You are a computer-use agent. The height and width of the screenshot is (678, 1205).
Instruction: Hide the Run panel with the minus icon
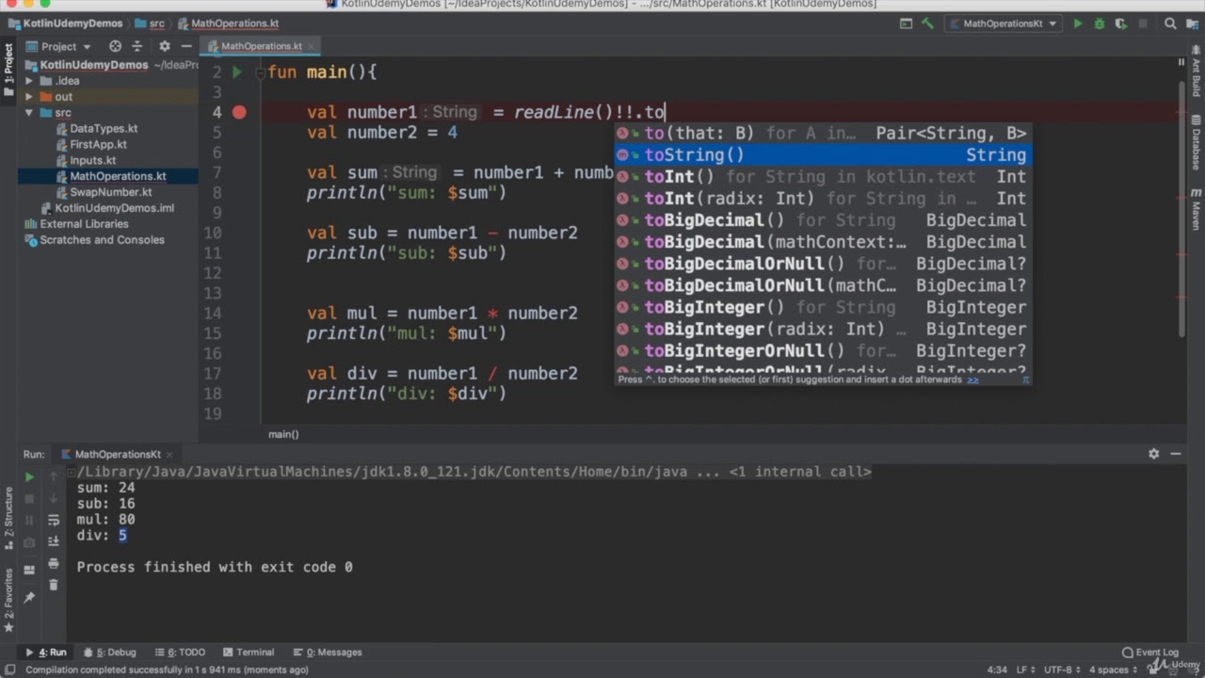(x=1176, y=454)
